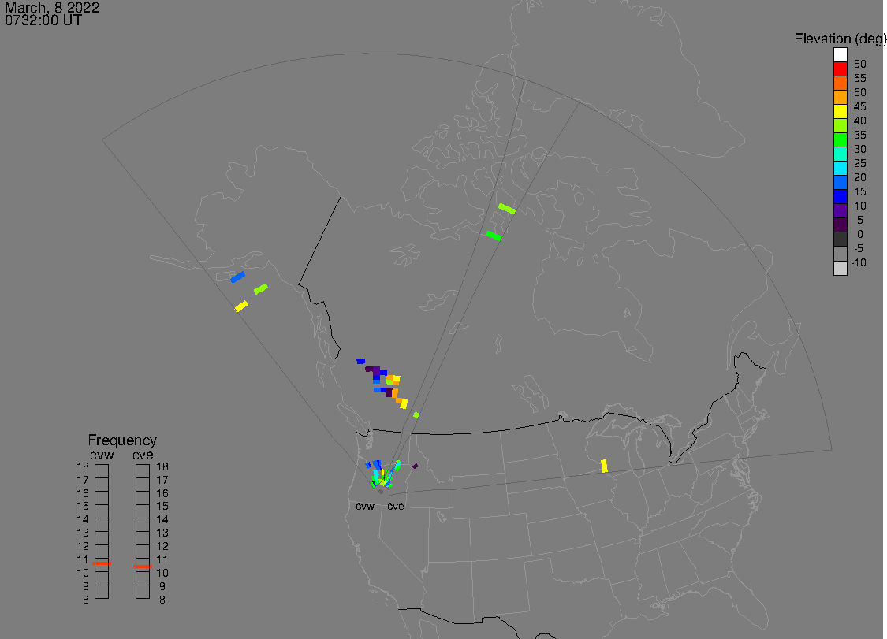Click the blue echo marker over Alaska
The width and height of the screenshot is (887, 639).
pyautogui.click(x=237, y=277)
